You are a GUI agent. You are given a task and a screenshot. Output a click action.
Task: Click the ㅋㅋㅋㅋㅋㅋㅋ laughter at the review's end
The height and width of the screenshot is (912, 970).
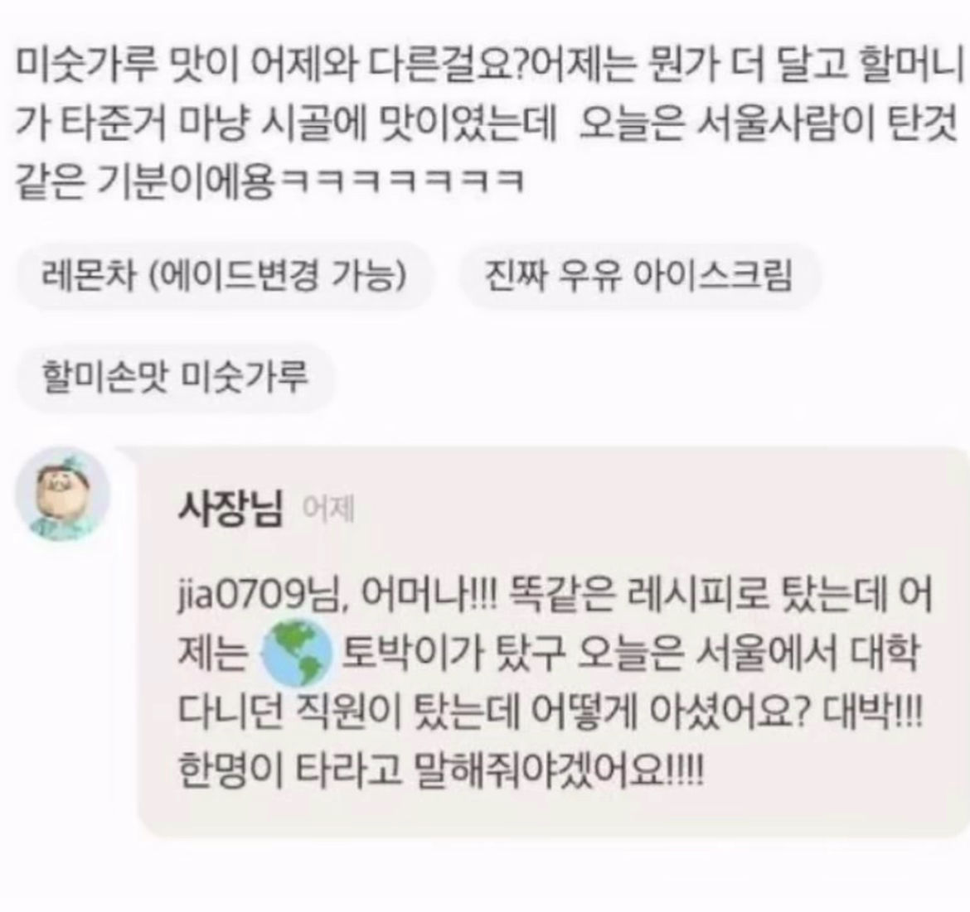click(x=402, y=181)
